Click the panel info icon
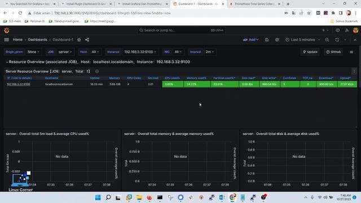The width and height of the screenshot is (361, 203). (97, 72)
